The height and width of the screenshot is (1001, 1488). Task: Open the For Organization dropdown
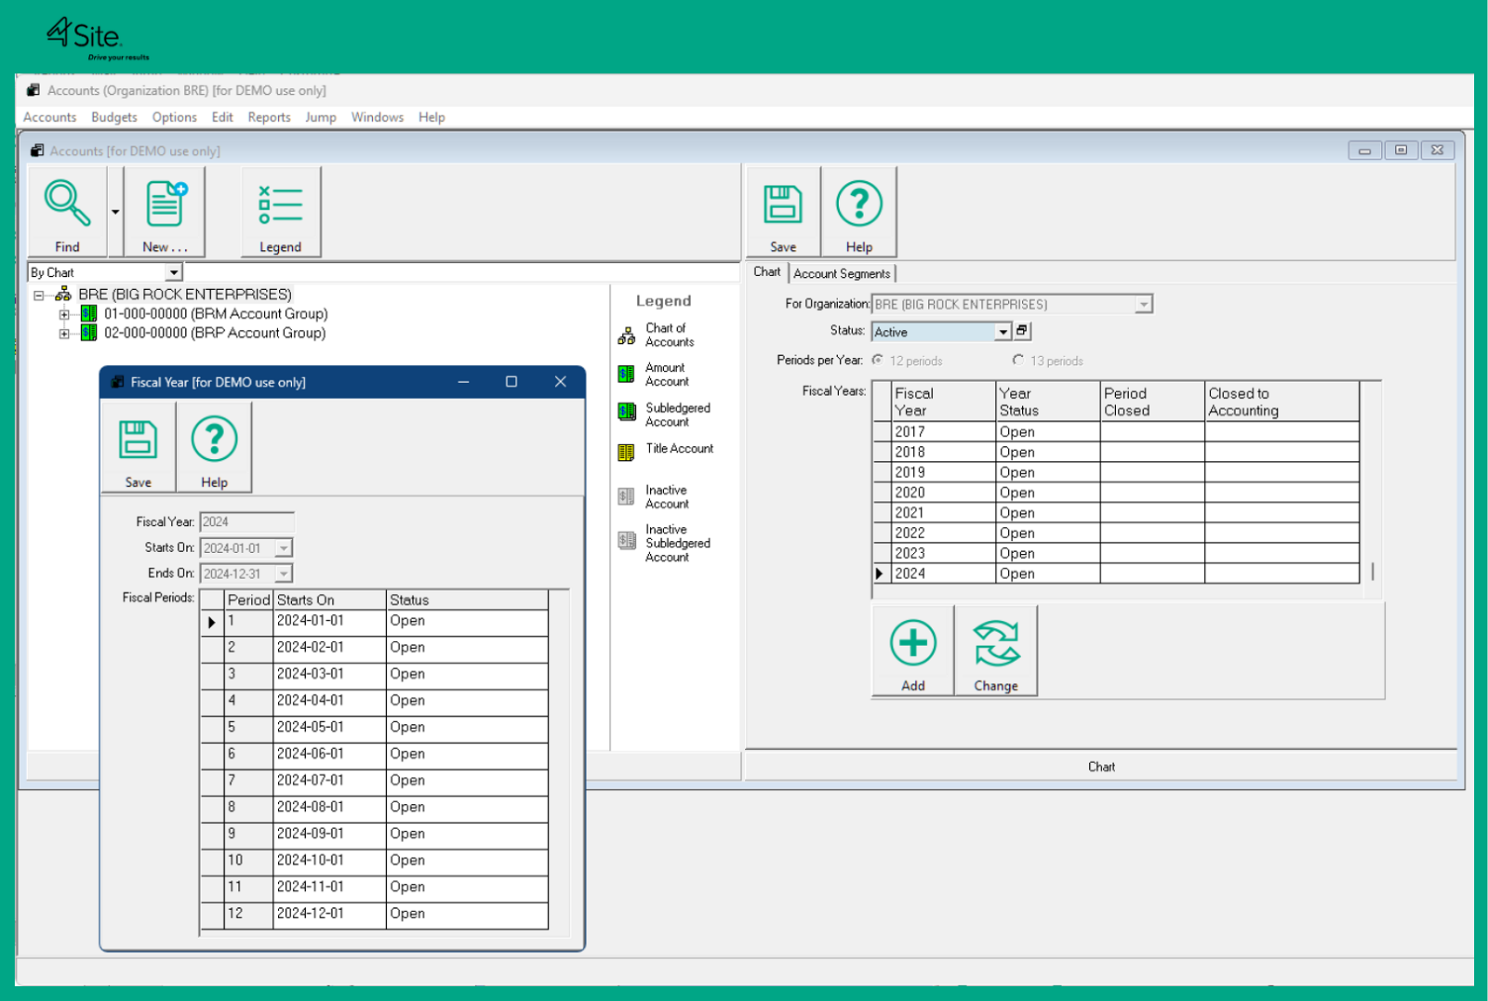(1144, 304)
